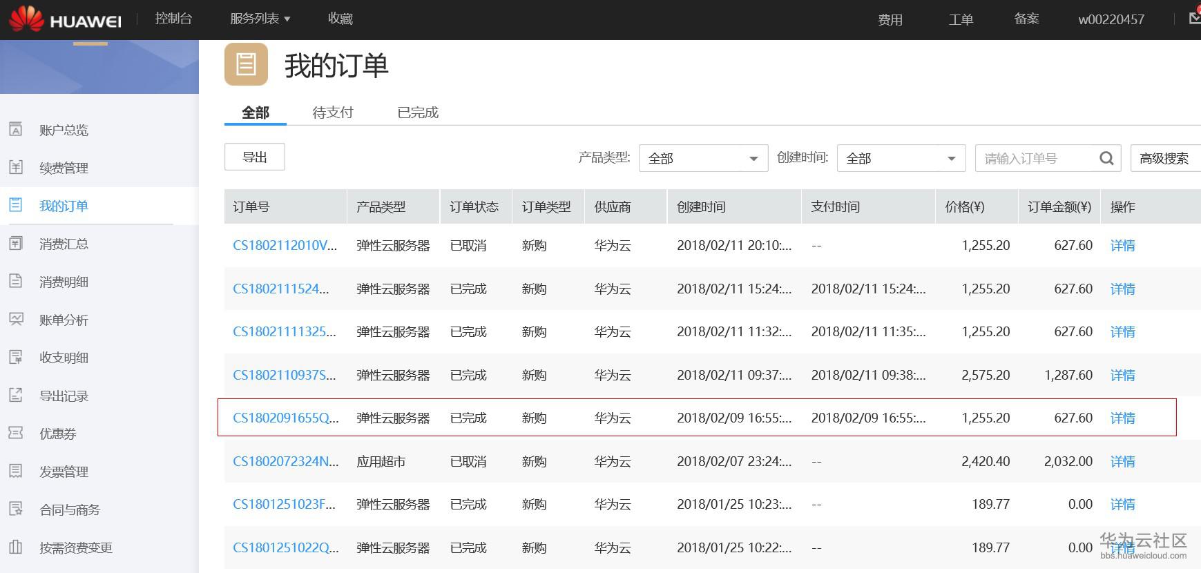Screen dimensions: 1201x573
Task: Click the 消费明细 sidebar icon
Action: (x=16, y=281)
